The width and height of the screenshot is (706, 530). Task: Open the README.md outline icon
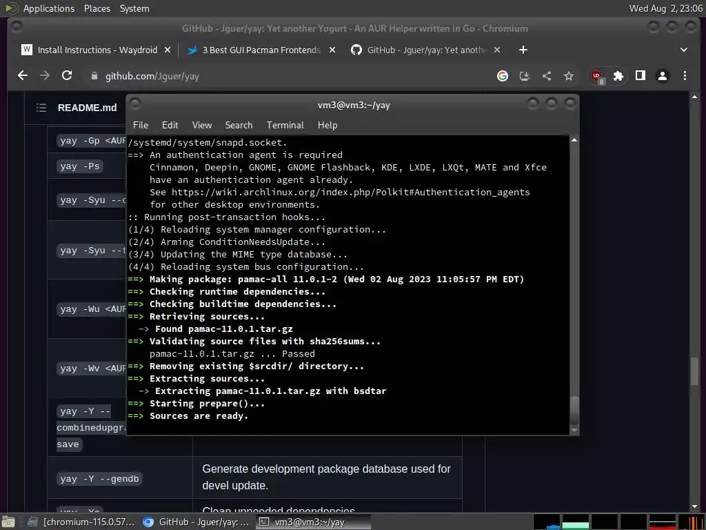[x=41, y=108]
